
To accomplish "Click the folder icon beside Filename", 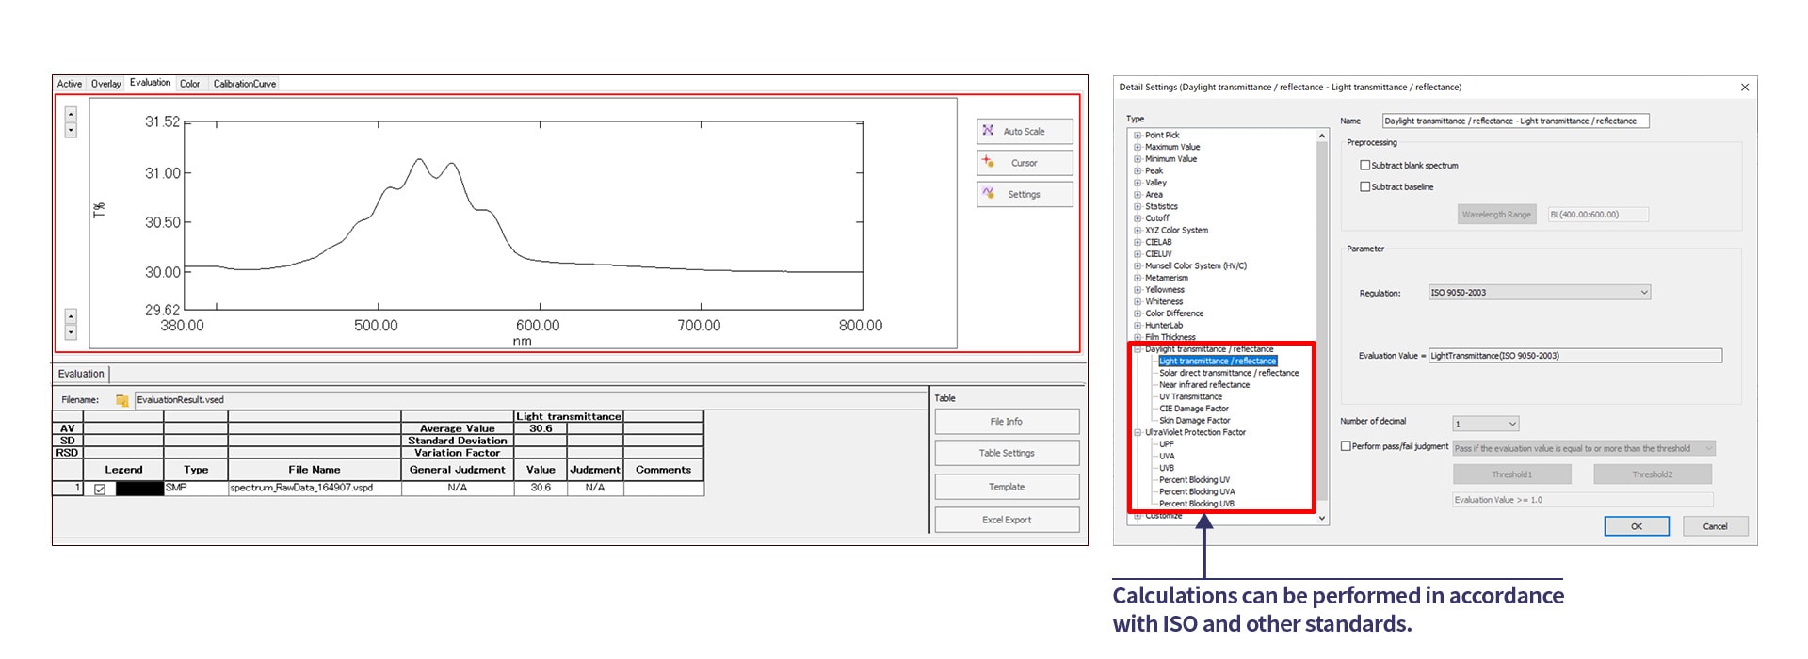I will point(121,400).
